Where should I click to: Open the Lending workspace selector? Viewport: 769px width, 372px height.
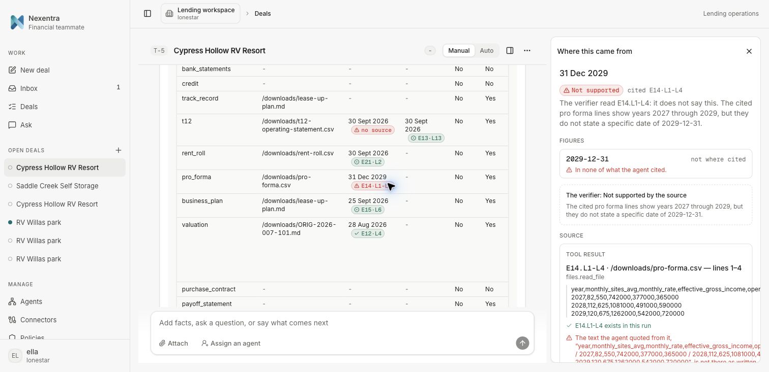(200, 14)
